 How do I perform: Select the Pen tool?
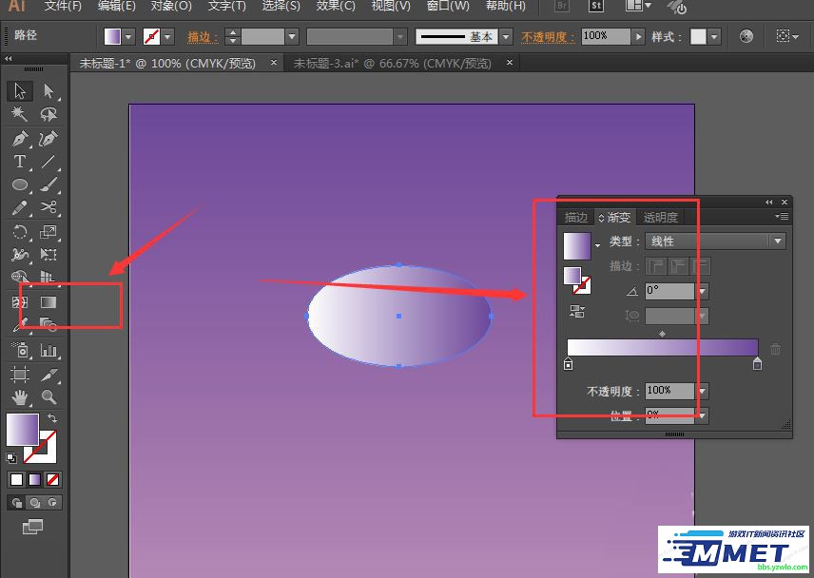[x=20, y=139]
